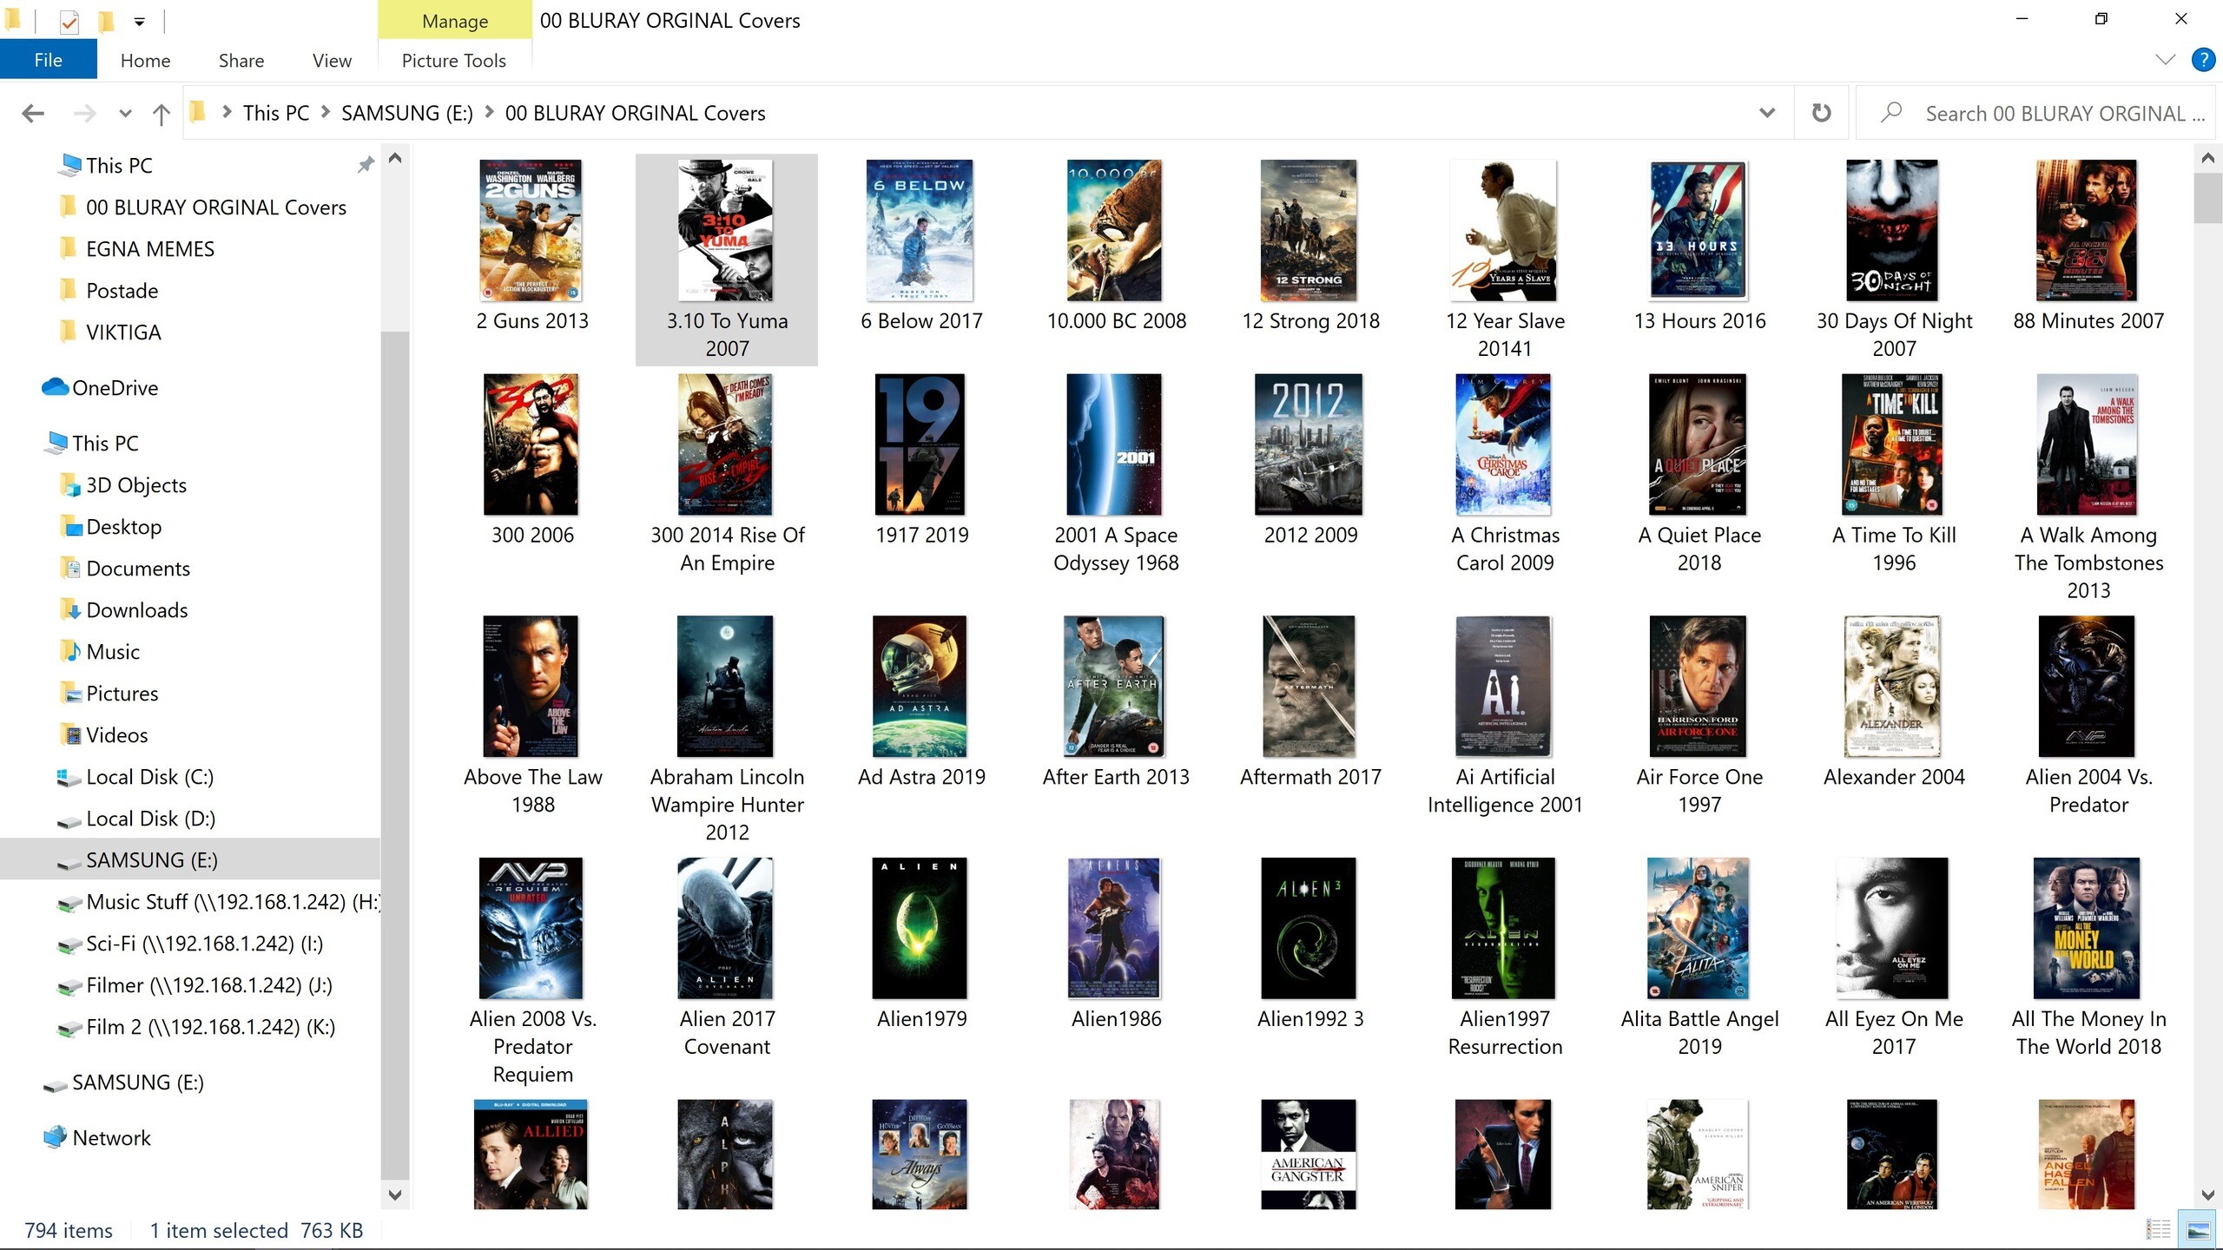This screenshot has height=1250, width=2223.
Task: Select OneDrive in the navigation pane
Action: pyautogui.click(x=115, y=387)
